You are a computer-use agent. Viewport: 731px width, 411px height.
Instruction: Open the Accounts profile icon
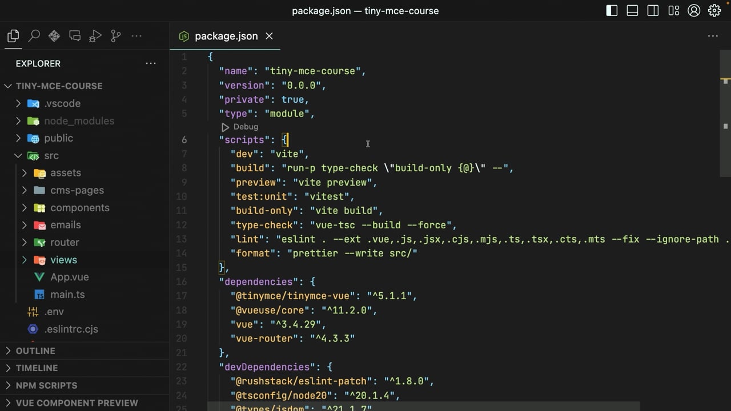click(694, 10)
